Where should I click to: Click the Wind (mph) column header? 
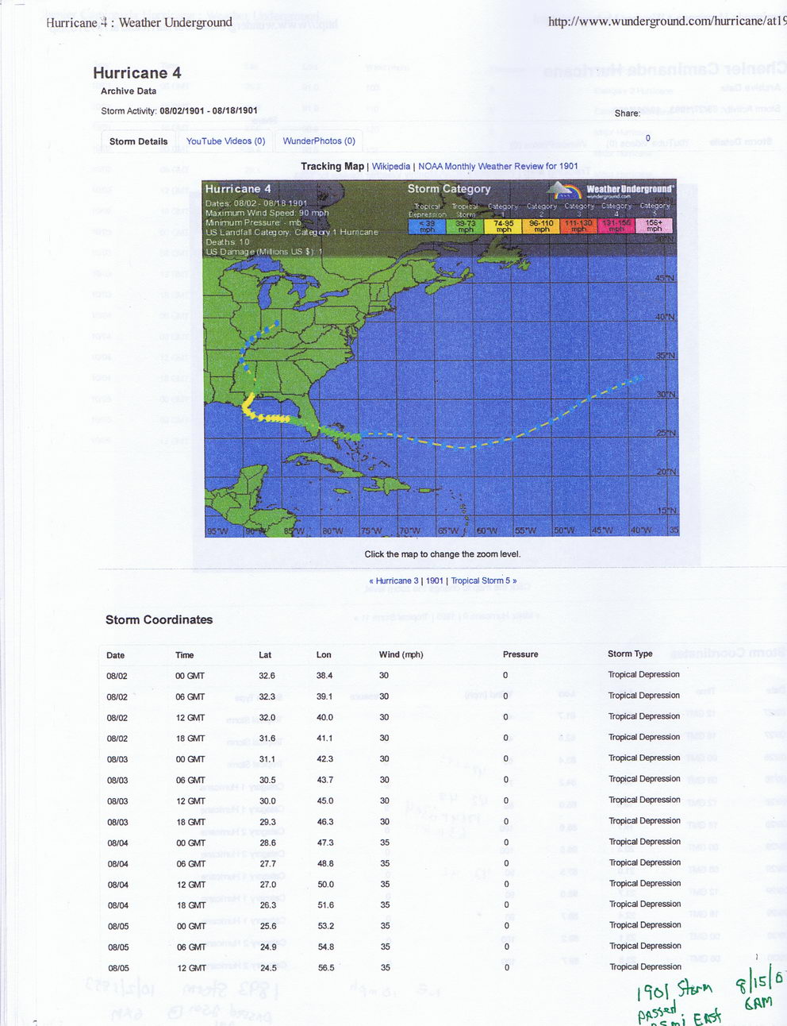tap(401, 655)
